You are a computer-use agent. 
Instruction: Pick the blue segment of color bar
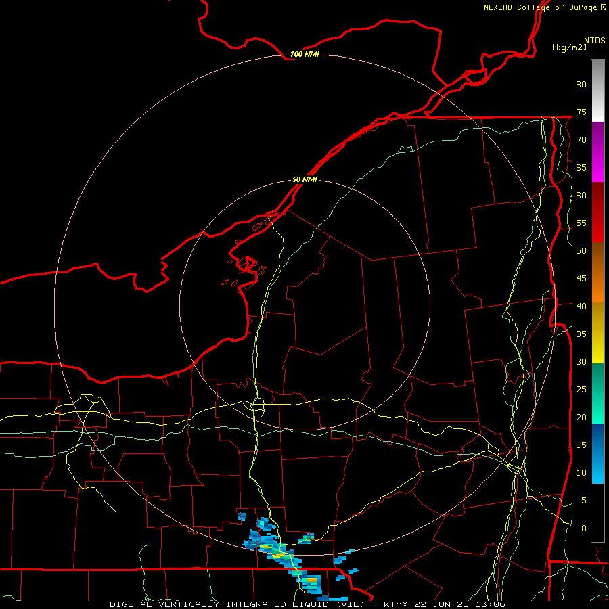click(597, 453)
